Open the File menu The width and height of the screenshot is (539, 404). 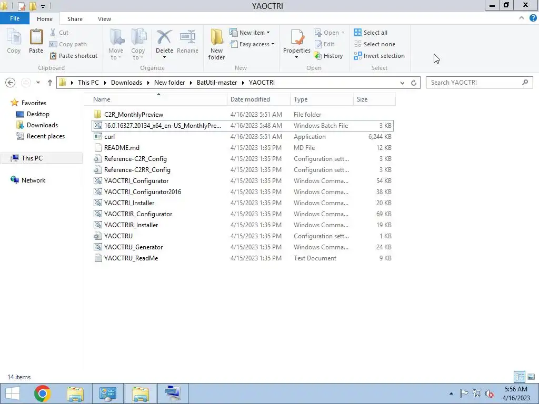15,18
